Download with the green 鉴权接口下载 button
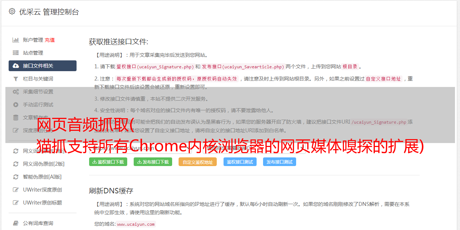 tap(108, 162)
